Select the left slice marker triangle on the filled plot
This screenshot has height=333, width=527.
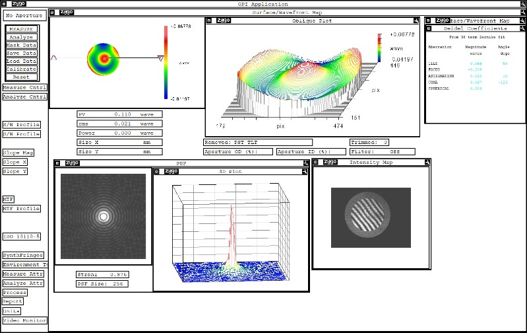[x=53, y=58]
